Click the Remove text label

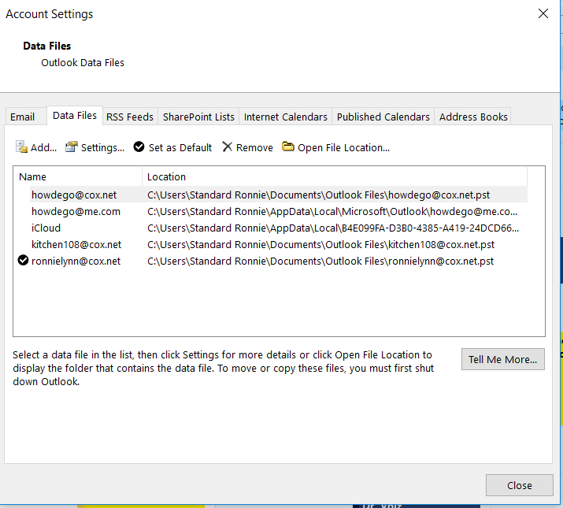coord(254,147)
